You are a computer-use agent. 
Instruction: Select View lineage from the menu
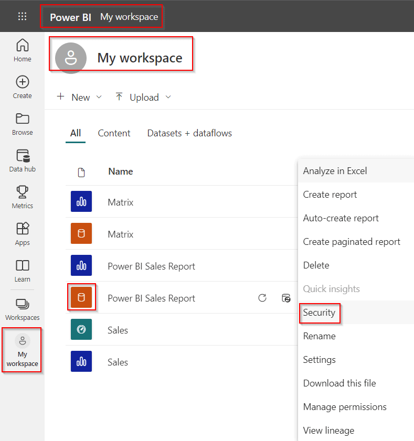point(356,431)
